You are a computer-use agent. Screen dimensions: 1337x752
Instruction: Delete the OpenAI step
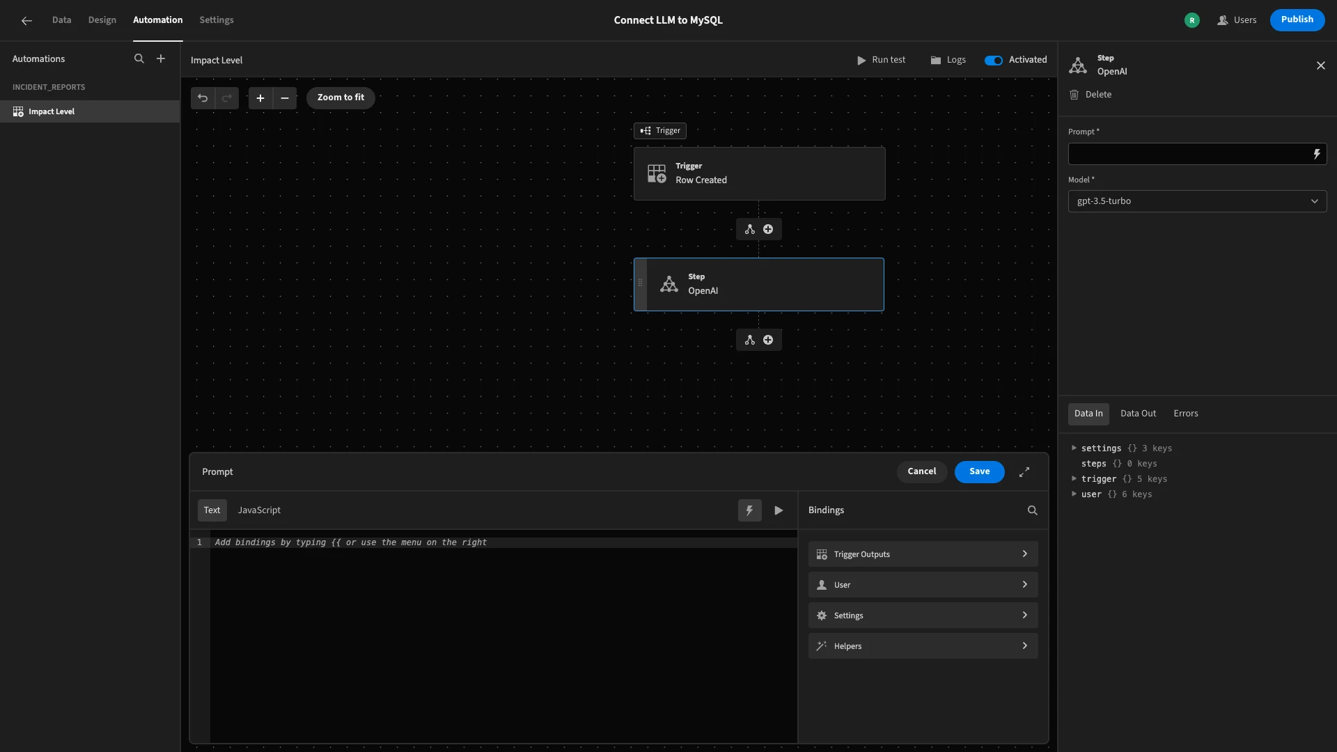(x=1090, y=95)
